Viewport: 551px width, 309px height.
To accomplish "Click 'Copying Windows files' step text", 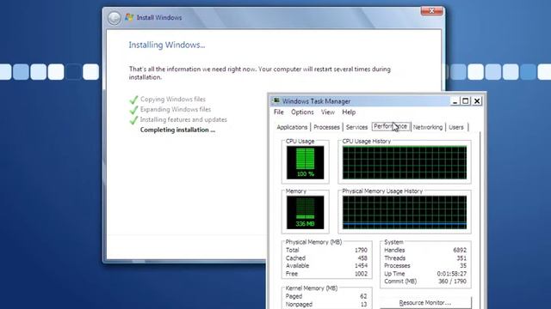I will [173, 100].
